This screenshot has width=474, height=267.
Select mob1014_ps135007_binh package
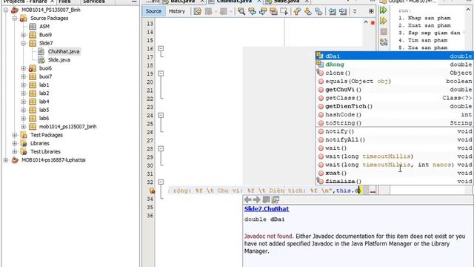[x=67, y=127]
